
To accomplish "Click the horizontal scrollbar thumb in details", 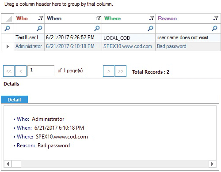I will coord(16,164).
